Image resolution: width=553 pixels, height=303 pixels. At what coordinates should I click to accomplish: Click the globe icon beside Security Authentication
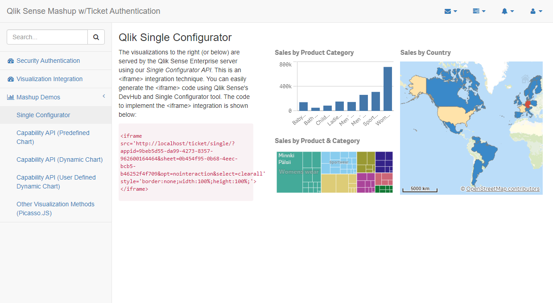[10, 61]
